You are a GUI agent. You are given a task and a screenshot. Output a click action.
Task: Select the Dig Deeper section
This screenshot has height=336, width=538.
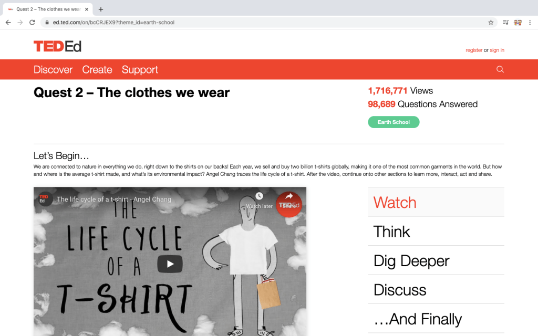(x=411, y=261)
